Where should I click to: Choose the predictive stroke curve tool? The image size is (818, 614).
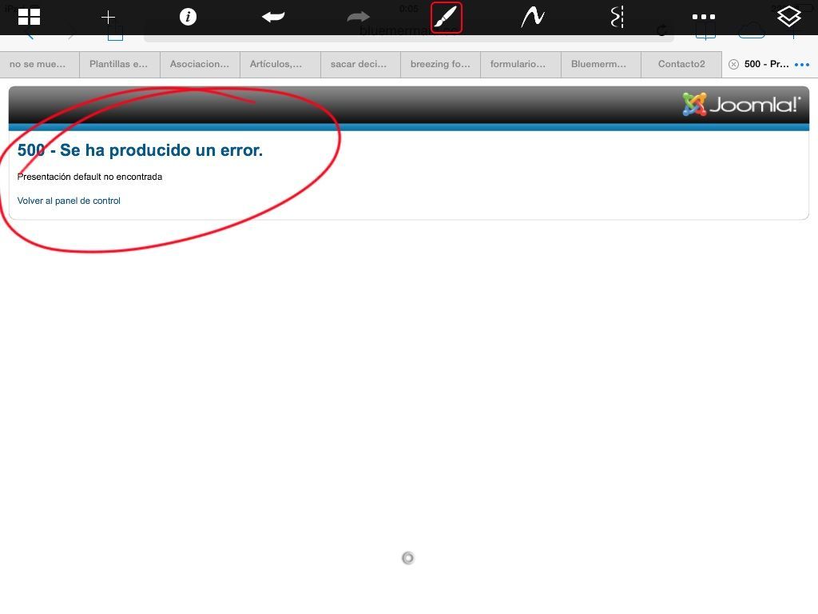[533, 17]
